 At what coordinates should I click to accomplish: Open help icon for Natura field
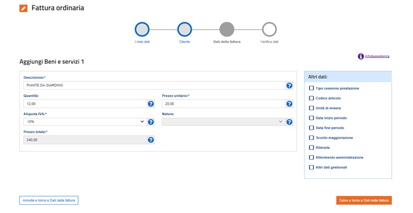[289, 122]
